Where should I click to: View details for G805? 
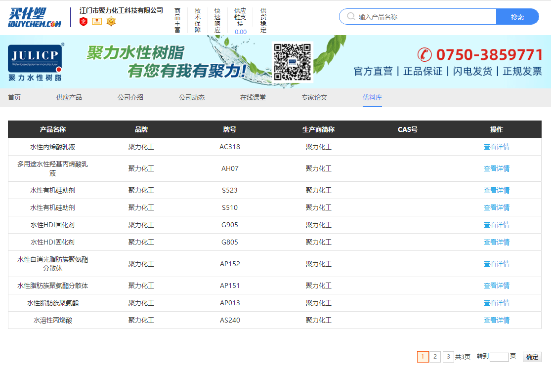497,242
